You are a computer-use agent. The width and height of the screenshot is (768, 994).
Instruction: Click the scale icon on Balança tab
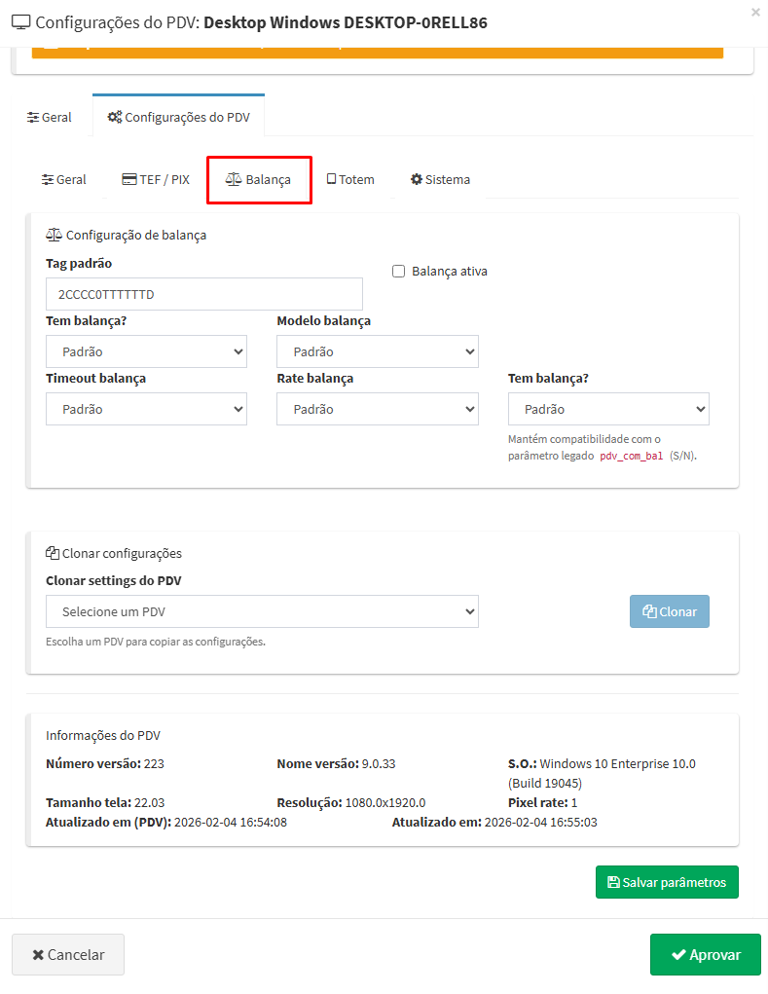click(x=234, y=180)
